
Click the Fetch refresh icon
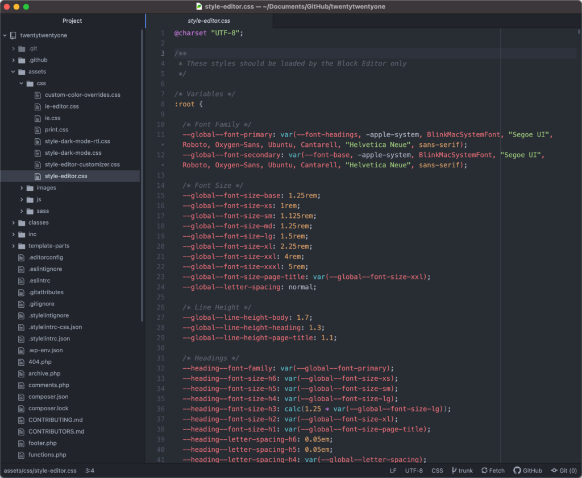pyautogui.click(x=484, y=471)
